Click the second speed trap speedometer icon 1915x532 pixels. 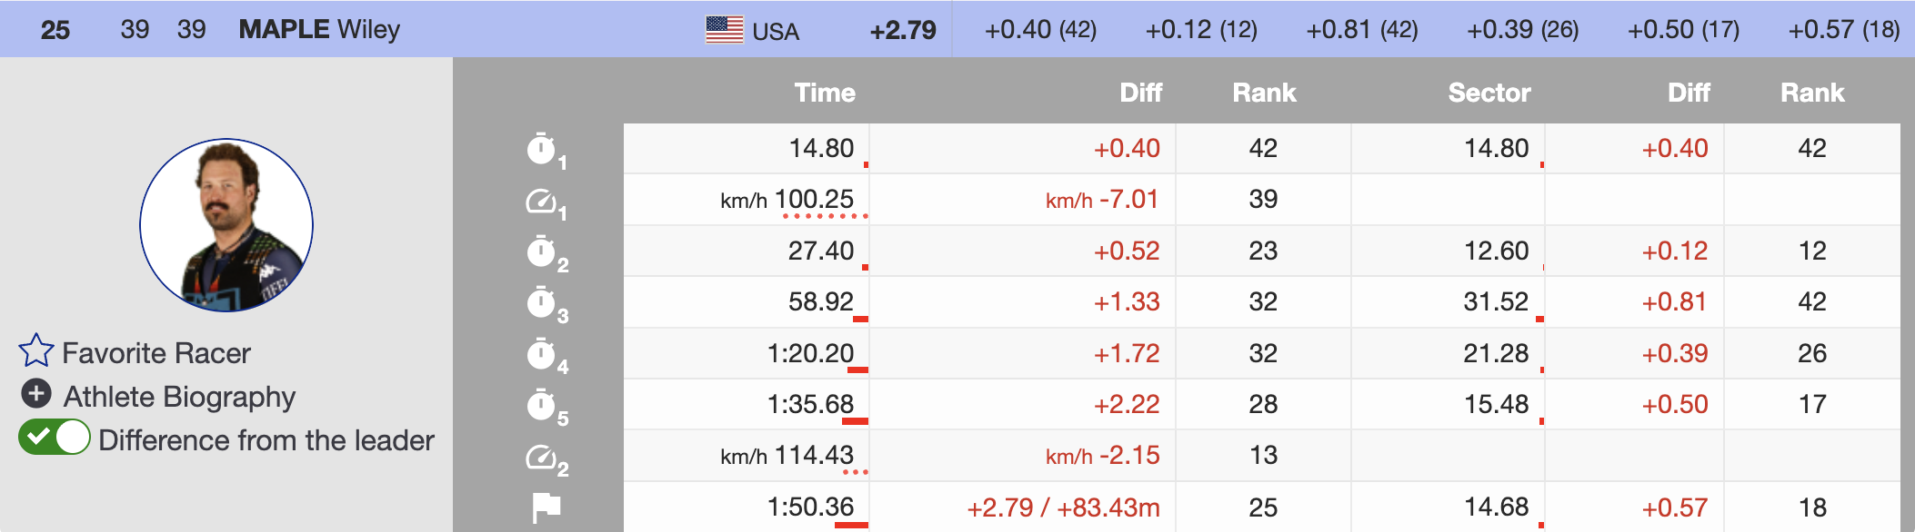coord(542,457)
